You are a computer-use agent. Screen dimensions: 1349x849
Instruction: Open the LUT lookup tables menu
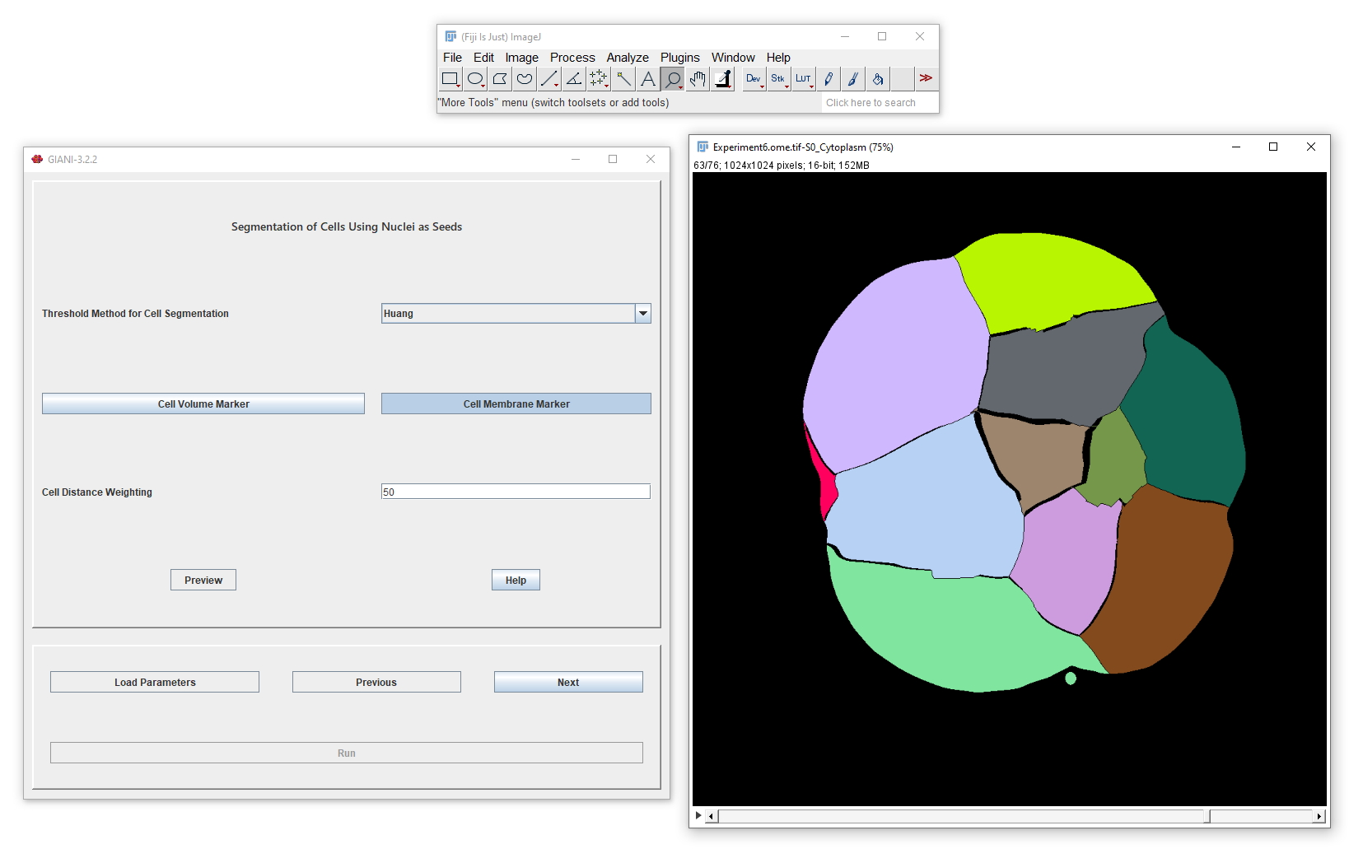803,79
